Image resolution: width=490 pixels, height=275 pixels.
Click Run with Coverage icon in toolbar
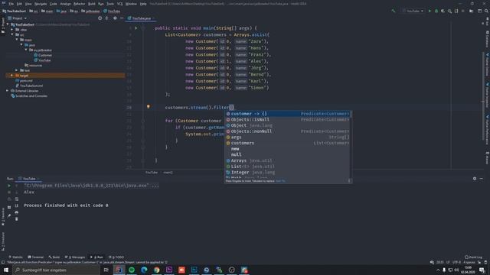click(443, 11)
